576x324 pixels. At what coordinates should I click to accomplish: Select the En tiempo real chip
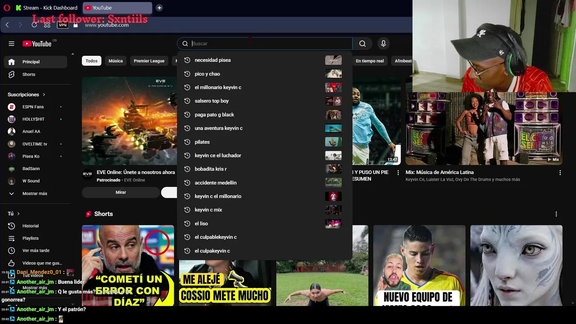coord(369,61)
